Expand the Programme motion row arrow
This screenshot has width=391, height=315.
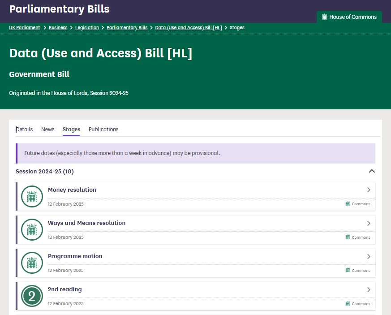[x=369, y=256]
